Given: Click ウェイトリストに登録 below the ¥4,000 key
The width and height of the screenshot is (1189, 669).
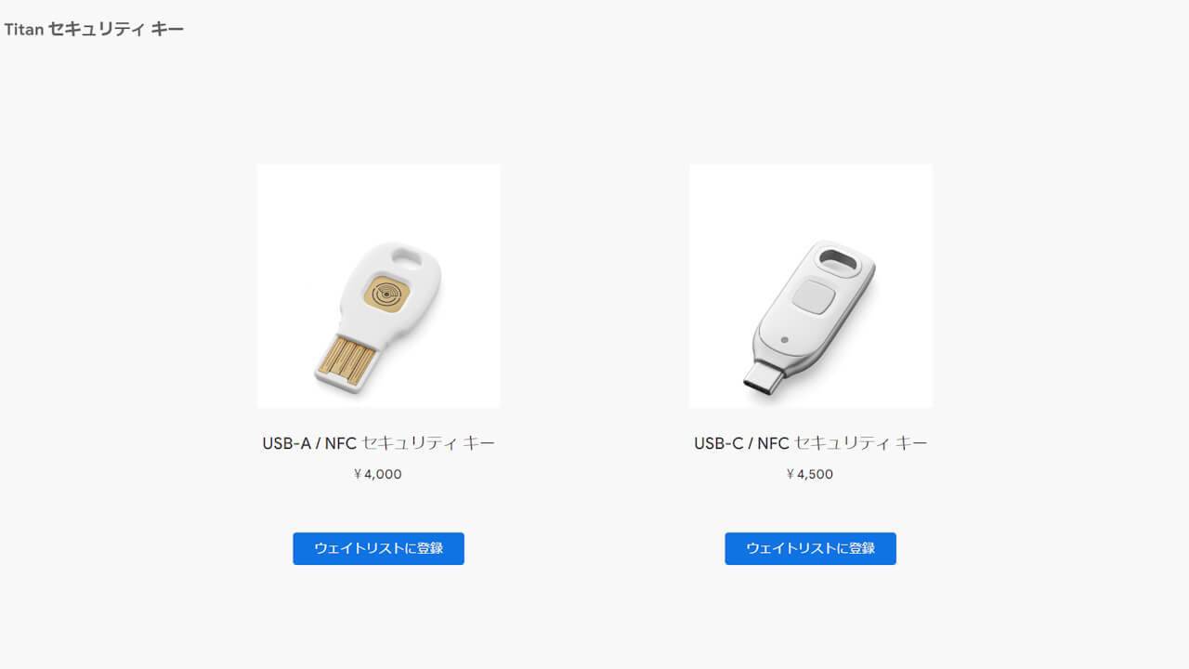Looking at the screenshot, I should [x=378, y=548].
